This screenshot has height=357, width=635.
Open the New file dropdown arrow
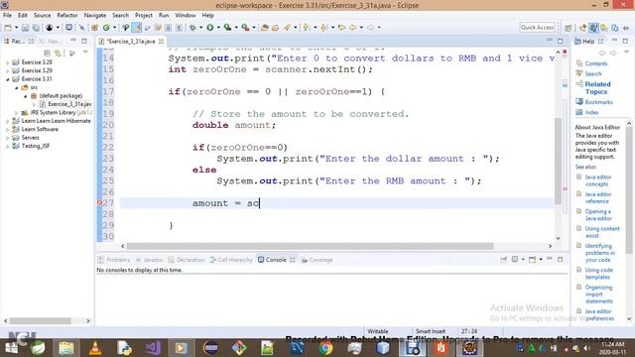tap(16, 28)
